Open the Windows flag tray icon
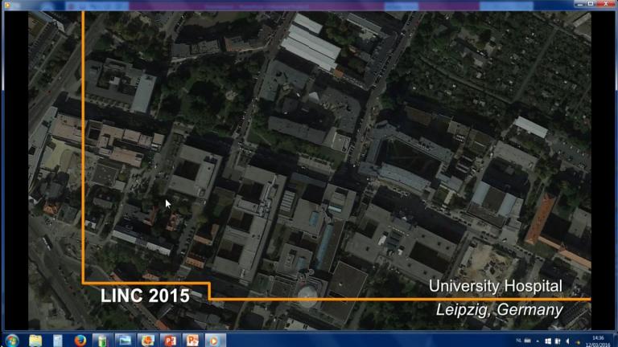Viewport: 618px width, 347px height. coord(548,341)
